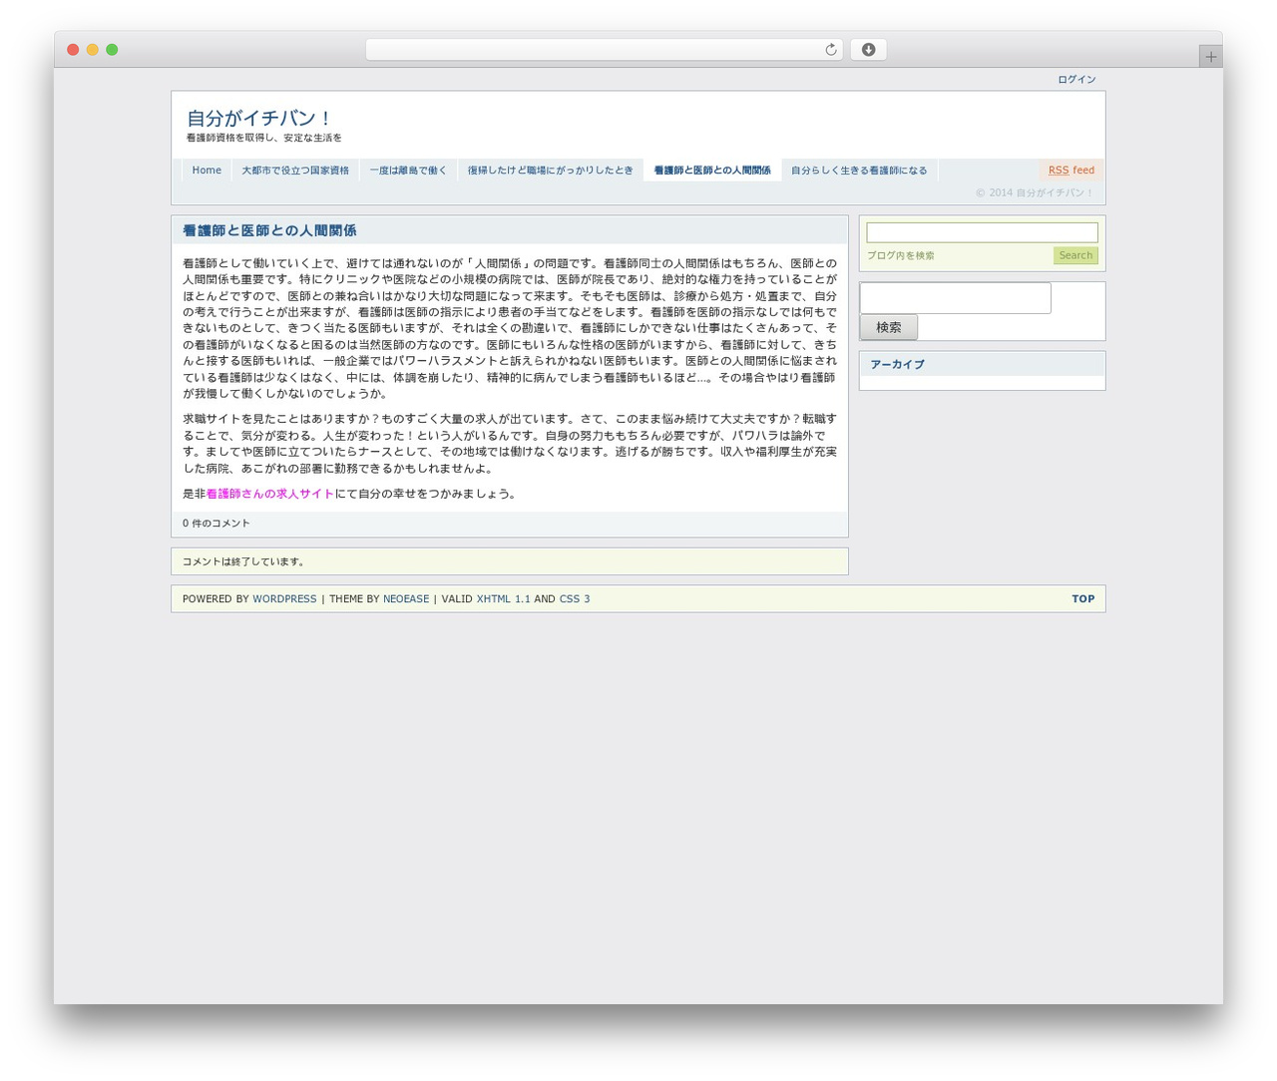Click the browser reload icon

(830, 50)
